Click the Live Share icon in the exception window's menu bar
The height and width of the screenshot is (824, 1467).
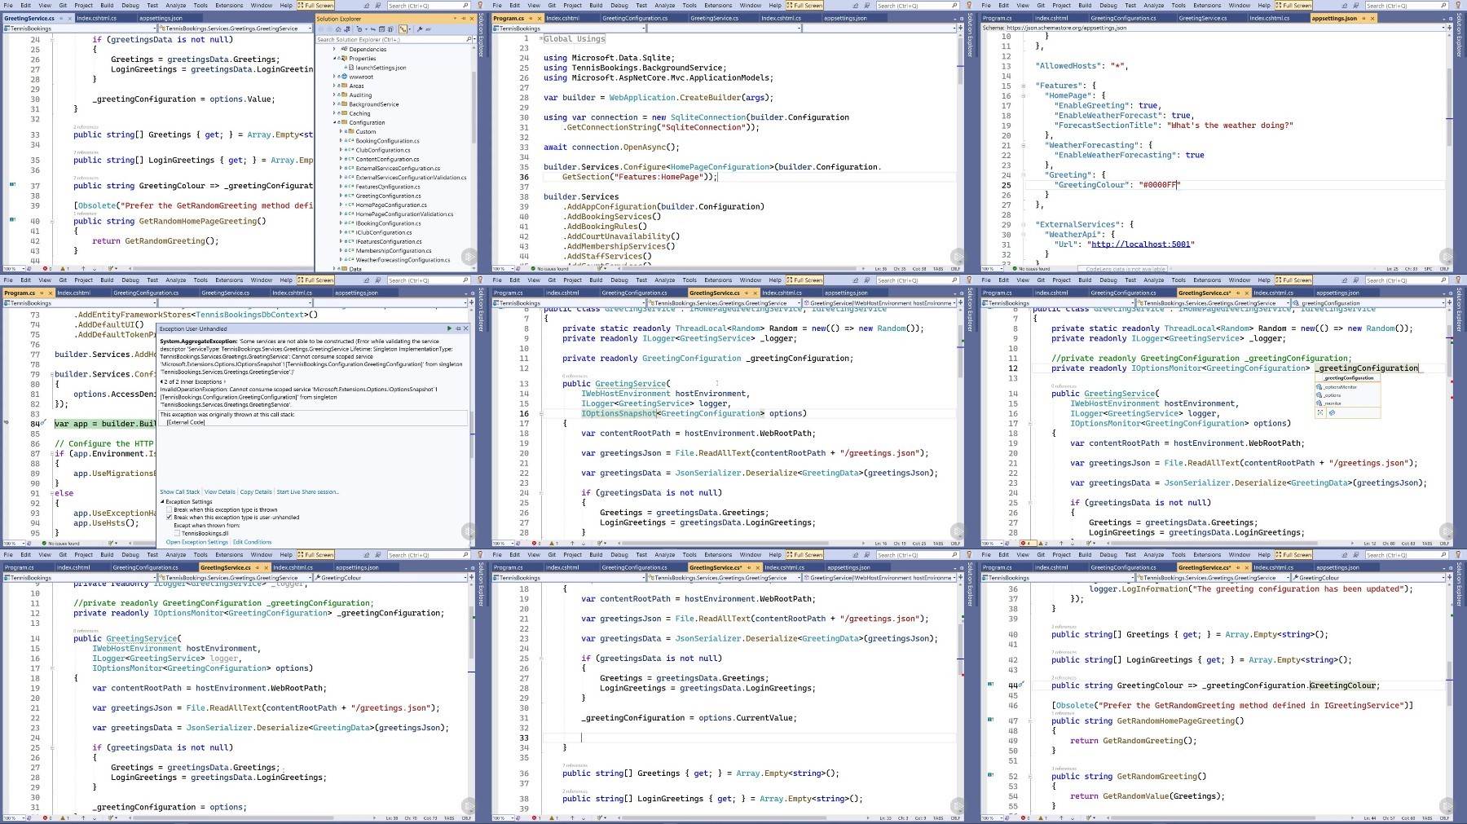tap(366, 280)
